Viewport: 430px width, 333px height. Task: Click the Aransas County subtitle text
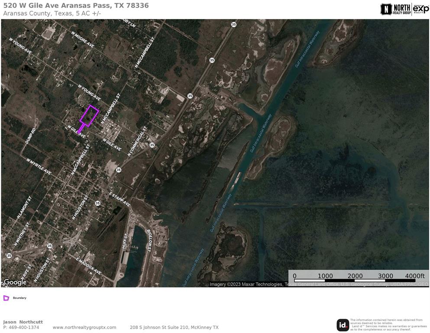(x=52, y=13)
